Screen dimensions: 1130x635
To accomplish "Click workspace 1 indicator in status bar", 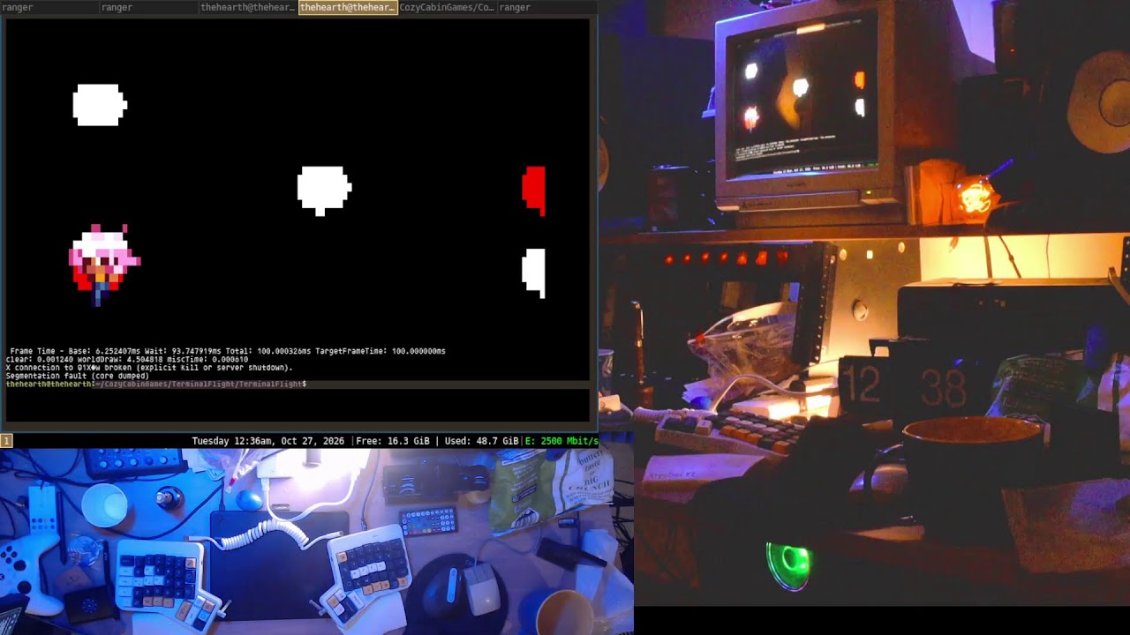I will (6, 440).
